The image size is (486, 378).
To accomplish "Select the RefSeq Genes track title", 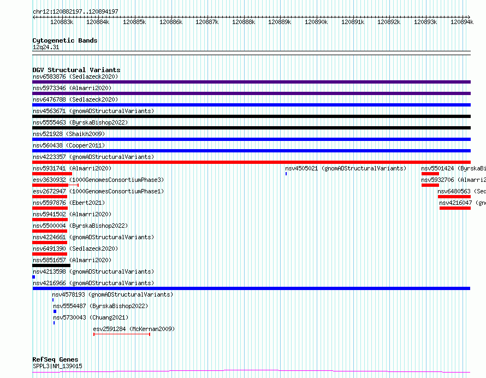I will 55,359.
